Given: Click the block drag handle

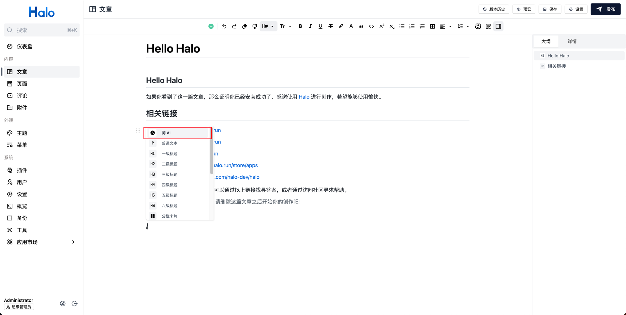Looking at the screenshot, I should click(x=138, y=130).
